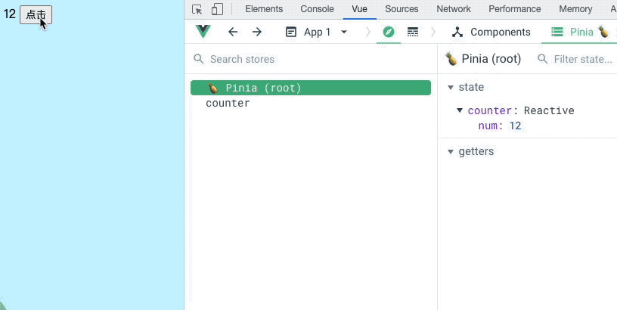Open the Memory tab
This screenshot has width=617, height=310.
point(575,9)
